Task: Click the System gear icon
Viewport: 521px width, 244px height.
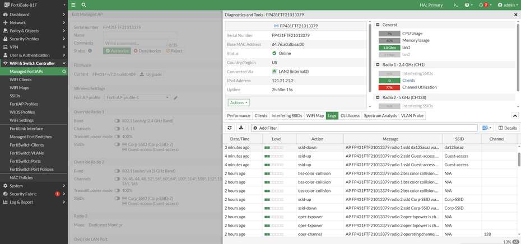Action: [5, 186]
